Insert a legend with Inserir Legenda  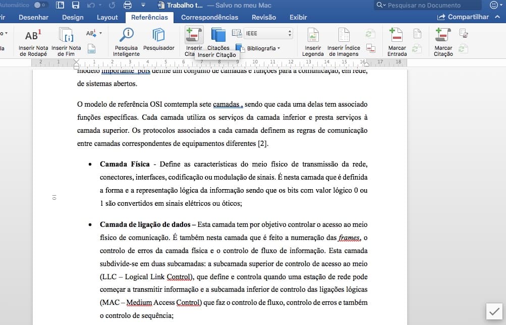point(312,40)
